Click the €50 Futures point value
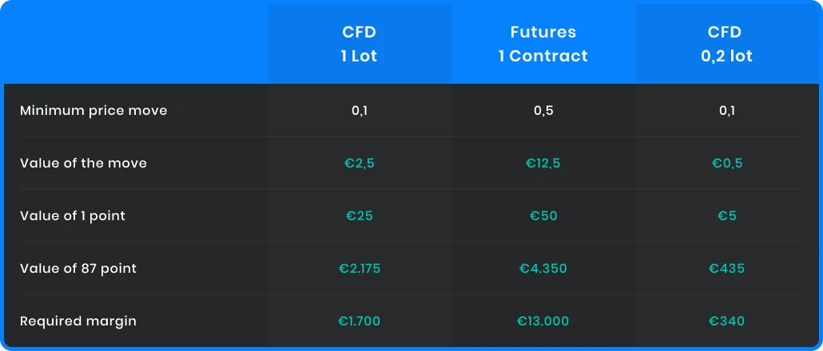Image resolution: width=823 pixels, height=351 pixels. click(x=543, y=216)
